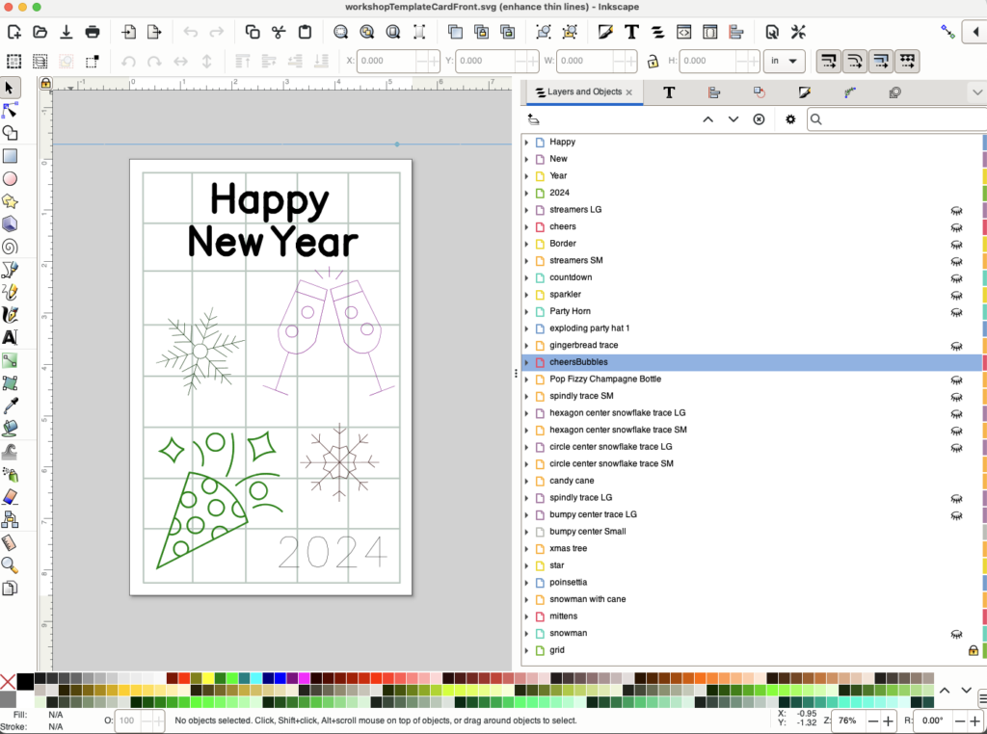Show the streamers LG layer

[x=956, y=210]
